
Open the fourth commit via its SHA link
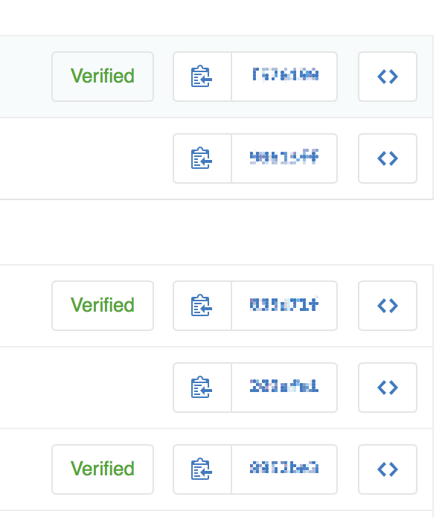coord(284,388)
